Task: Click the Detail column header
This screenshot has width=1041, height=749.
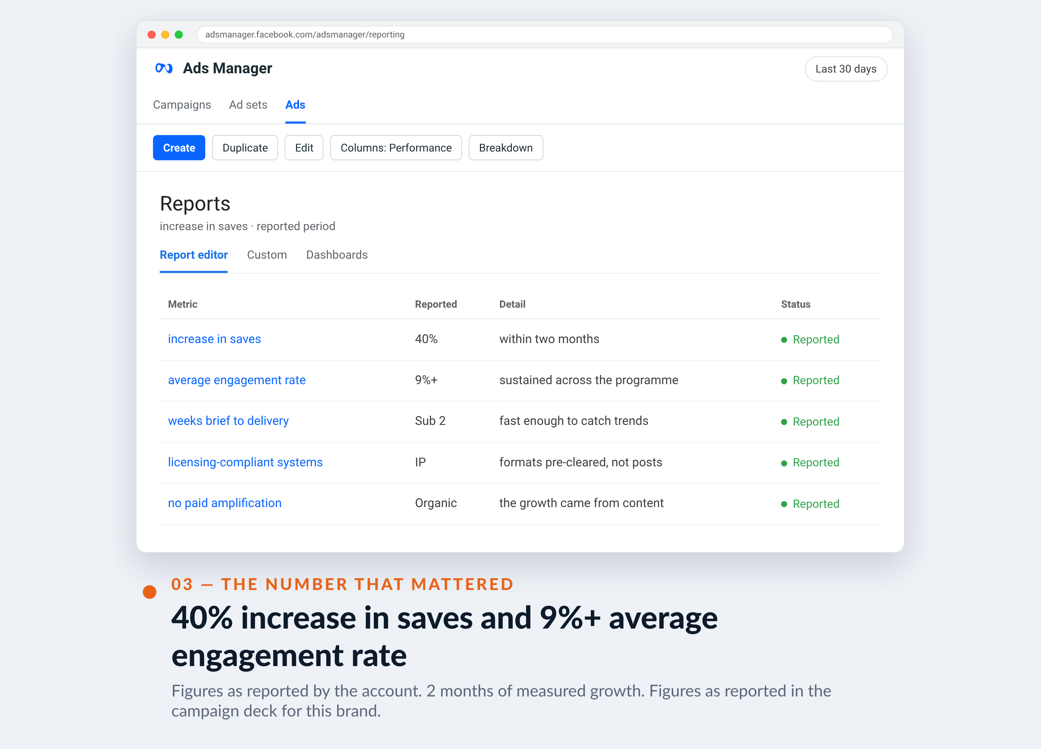Action: point(512,304)
